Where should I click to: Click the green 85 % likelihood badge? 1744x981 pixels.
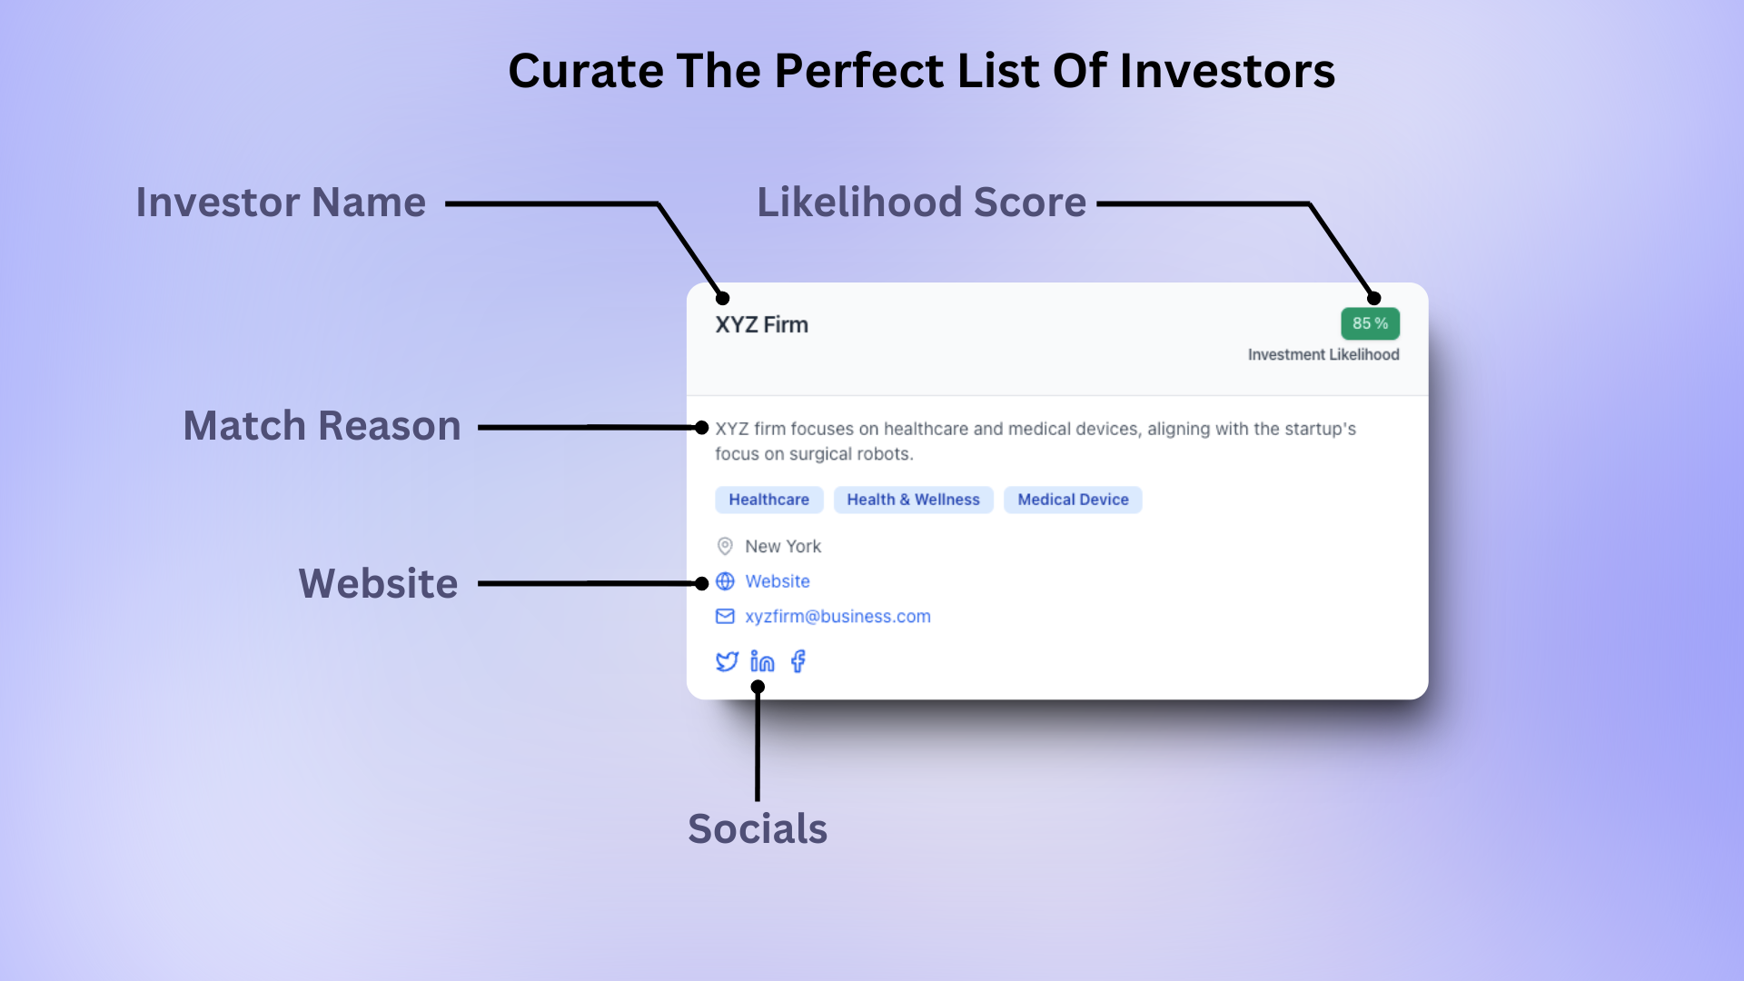(x=1370, y=323)
